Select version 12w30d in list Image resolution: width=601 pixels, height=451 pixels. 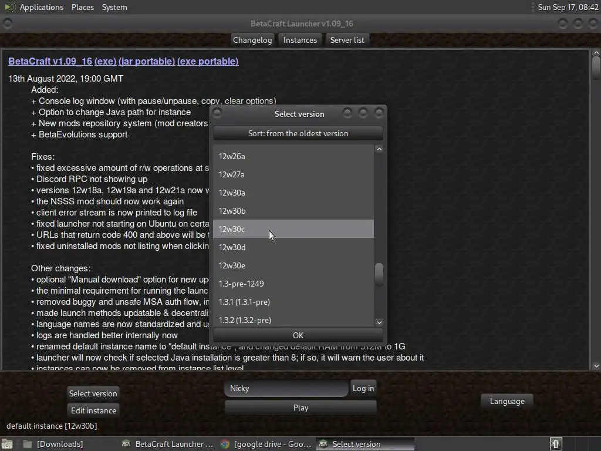pyautogui.click(x=293, y=247)
